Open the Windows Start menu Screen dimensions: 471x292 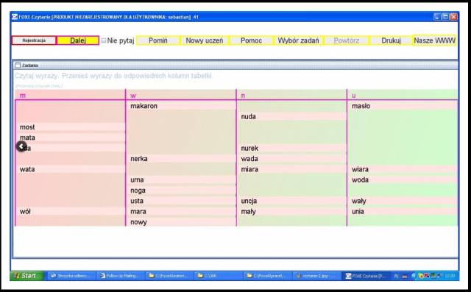click(x=26, y=276)
